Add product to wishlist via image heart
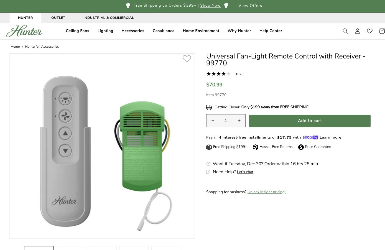Screen dimensions: 385x250 pos(187,59)
